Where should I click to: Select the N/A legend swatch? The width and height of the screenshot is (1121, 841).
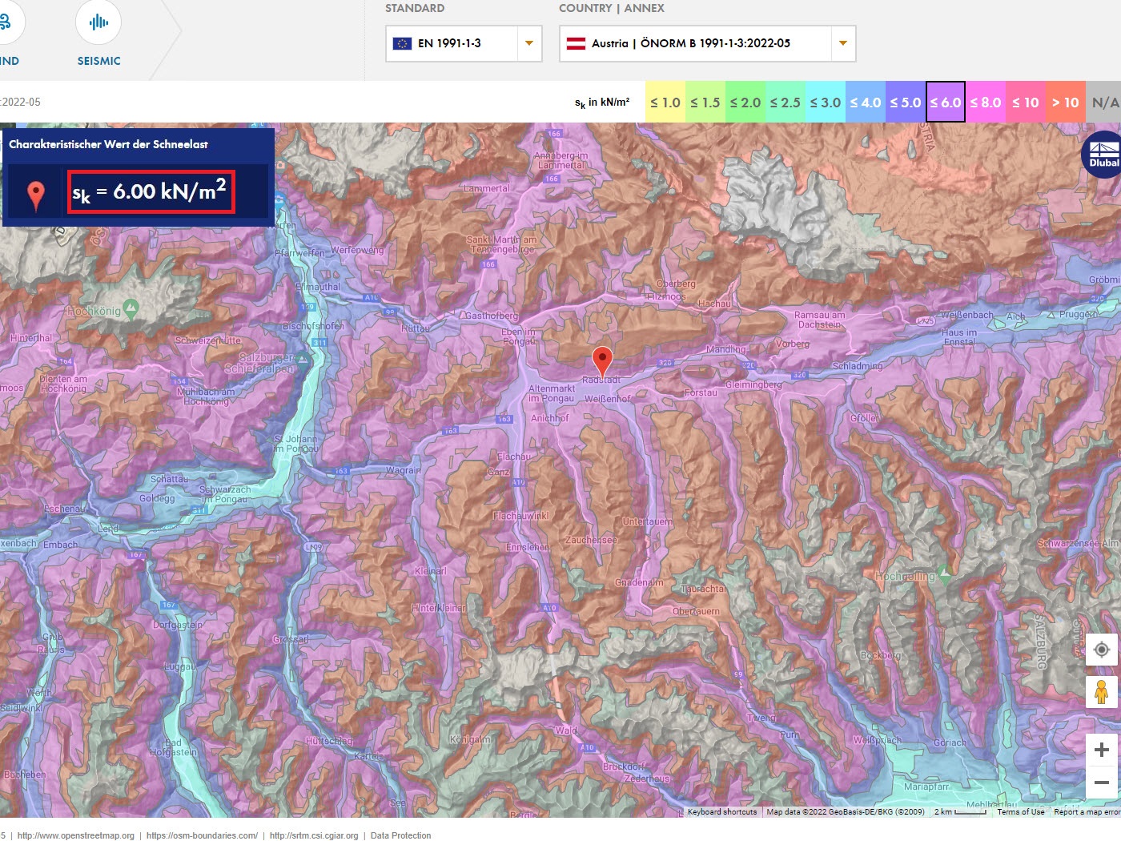[1104, 102]
